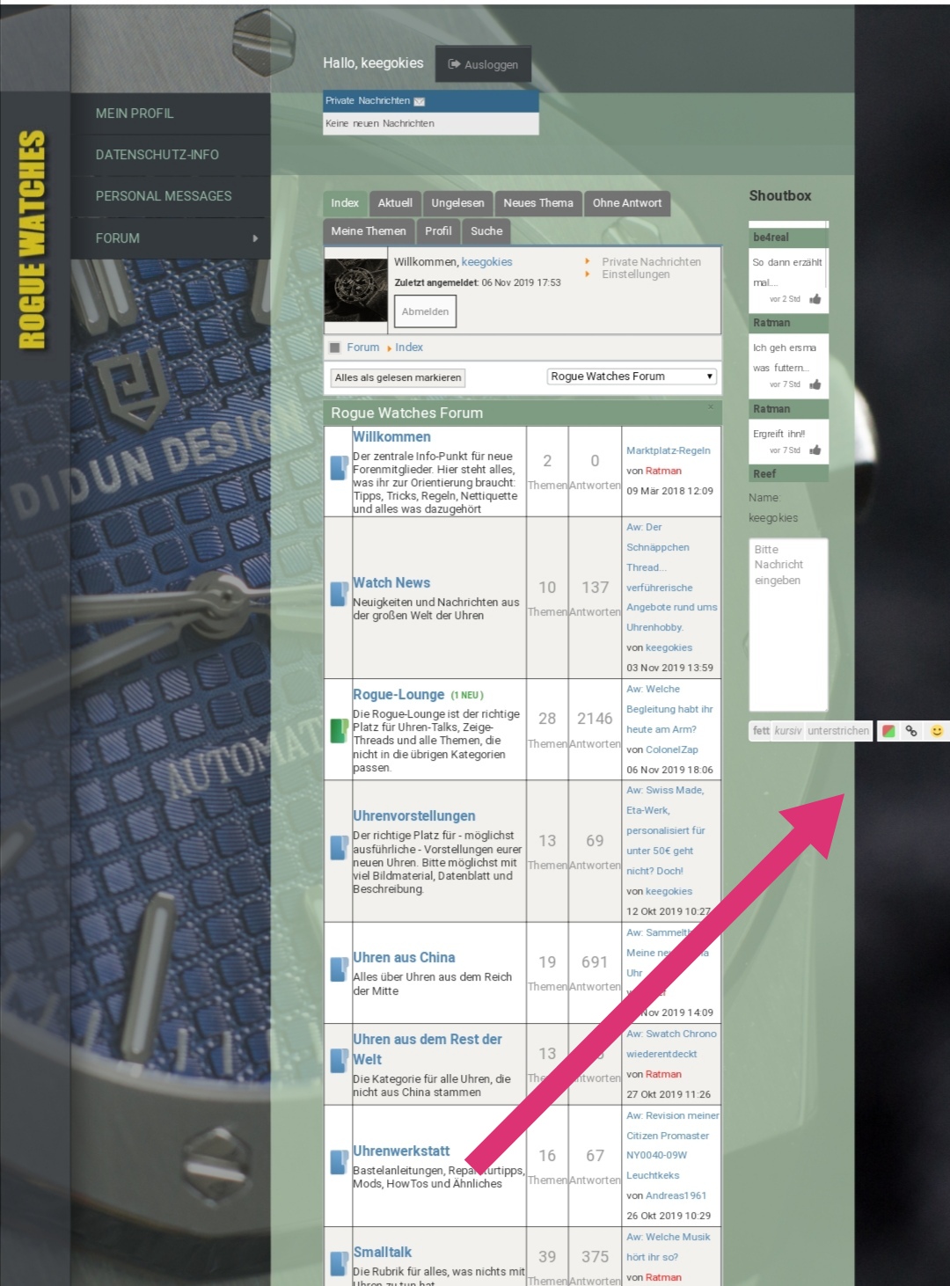The image size is (950, 1286).
Task: Click the Private Nachrichten envelope icon
Action: click(x=420, y=102)
